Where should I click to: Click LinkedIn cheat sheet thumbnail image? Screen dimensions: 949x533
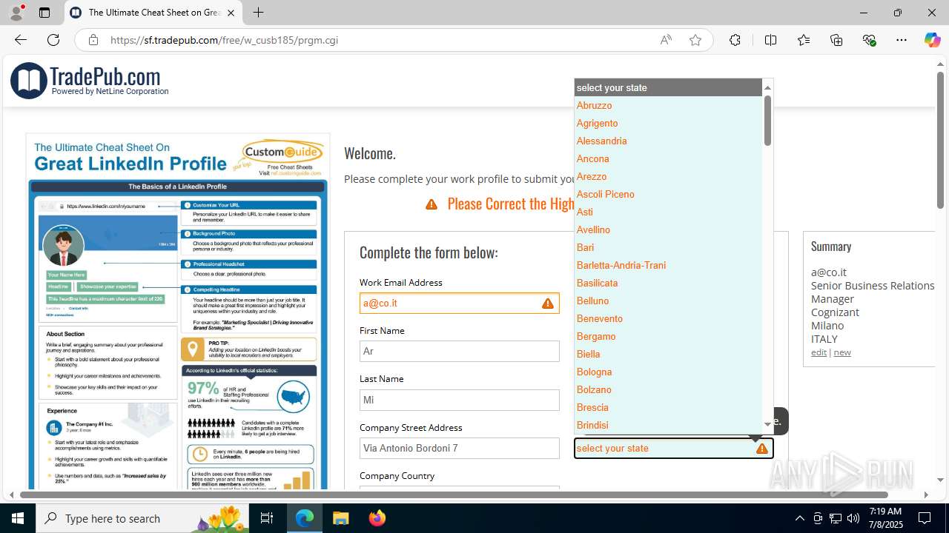[x=178, y=311]
